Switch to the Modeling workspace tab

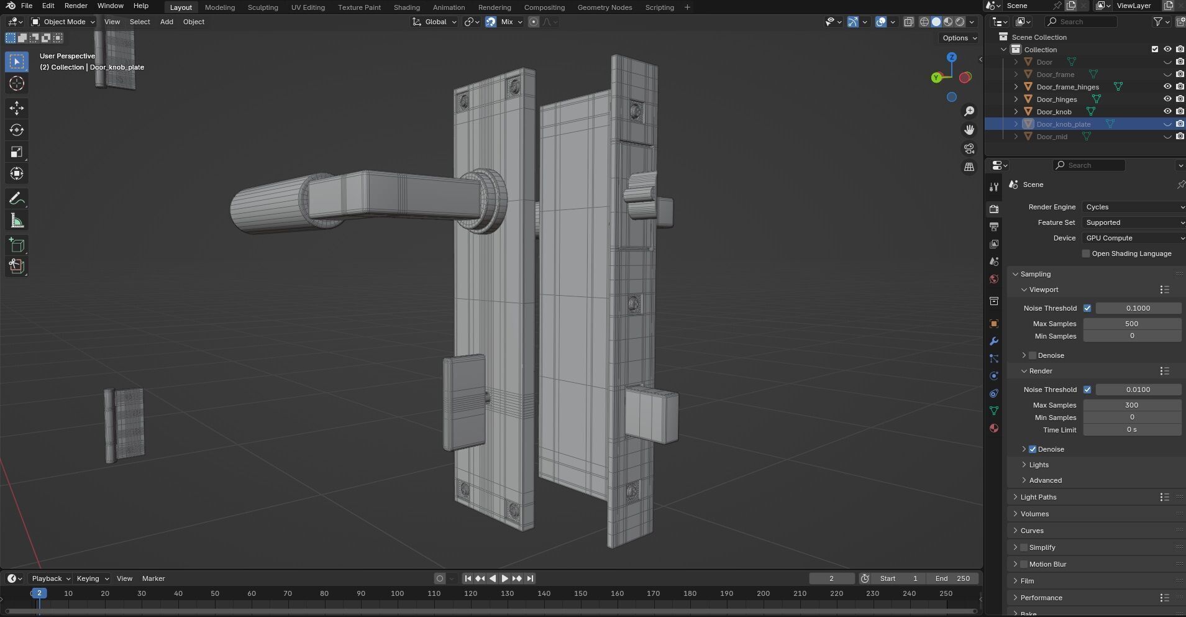pyautogui.click(x=220, y=7)
